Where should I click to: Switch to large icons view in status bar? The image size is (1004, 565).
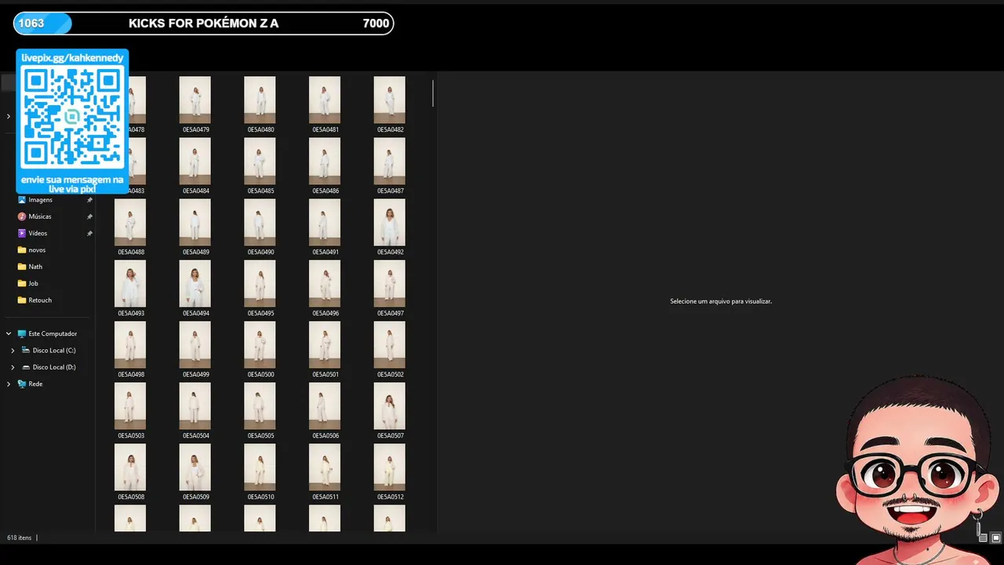996,538
